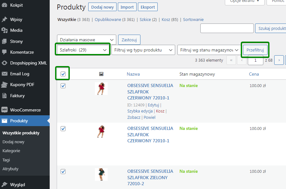Open Szkice (2) filter link
Image resolution: width=286 pixels, height=189 pixels.
click(x=148, y=19)
